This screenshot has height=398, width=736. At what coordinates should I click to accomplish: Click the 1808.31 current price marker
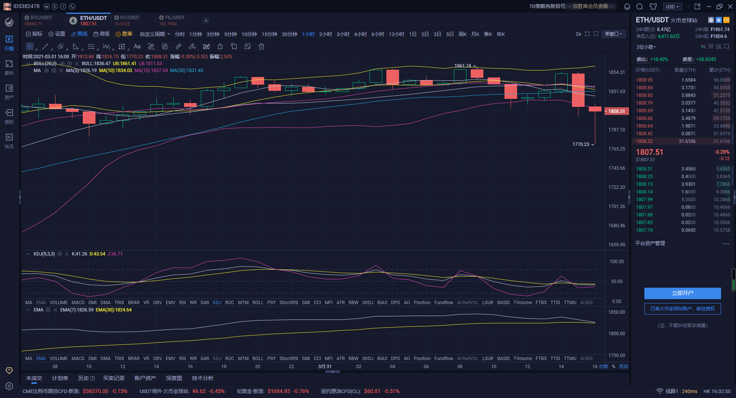pyautogui.click(x=617, y=111)
